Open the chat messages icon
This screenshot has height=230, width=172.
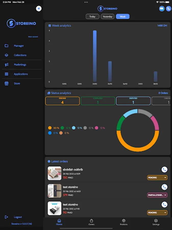[x=162, y=8]
